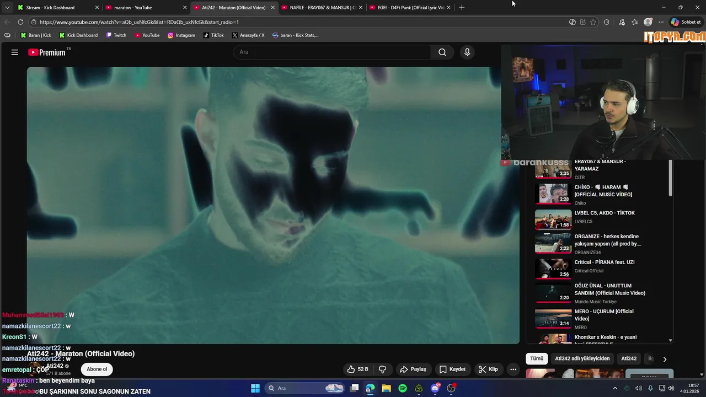Close the Ati242 - Maraton tab
Image resolution: width=706 pixels, height=397 pixels.
click(x=272, y=8)
